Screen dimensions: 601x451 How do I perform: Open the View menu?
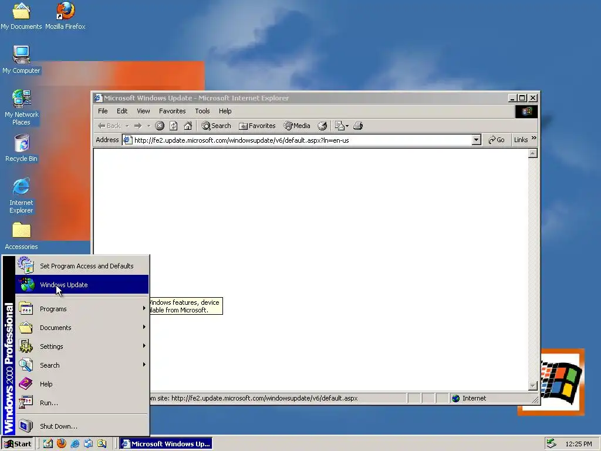tap(143, 111)
